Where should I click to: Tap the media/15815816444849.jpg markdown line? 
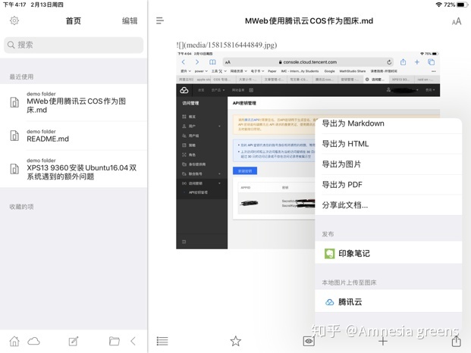[227, 45]
